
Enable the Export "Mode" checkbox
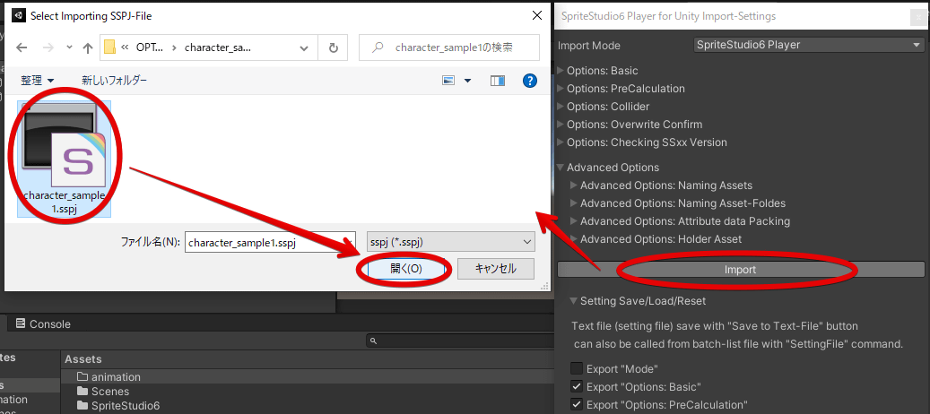click(577, 369)
